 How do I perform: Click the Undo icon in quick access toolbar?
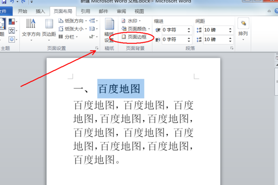pyautogui.click(x=12, y=1)
